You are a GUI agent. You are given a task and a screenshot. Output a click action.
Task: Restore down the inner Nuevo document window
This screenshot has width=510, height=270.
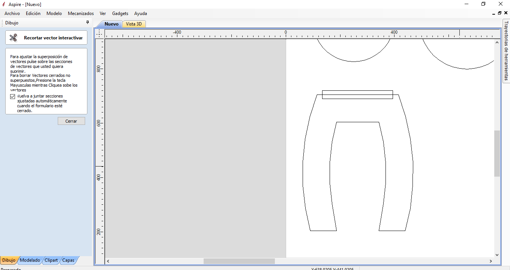click(x=499, y=13)
